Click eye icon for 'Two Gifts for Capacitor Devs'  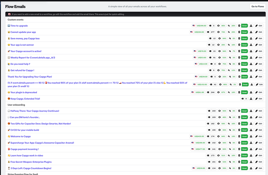tap(218, 124)
